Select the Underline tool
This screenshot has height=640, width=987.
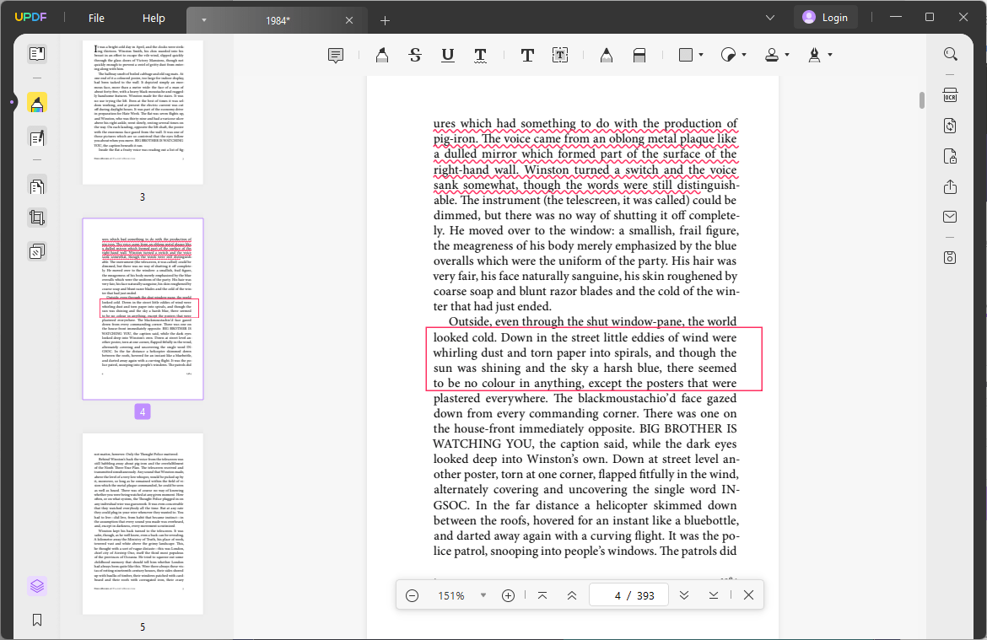(x=448, y=56)
